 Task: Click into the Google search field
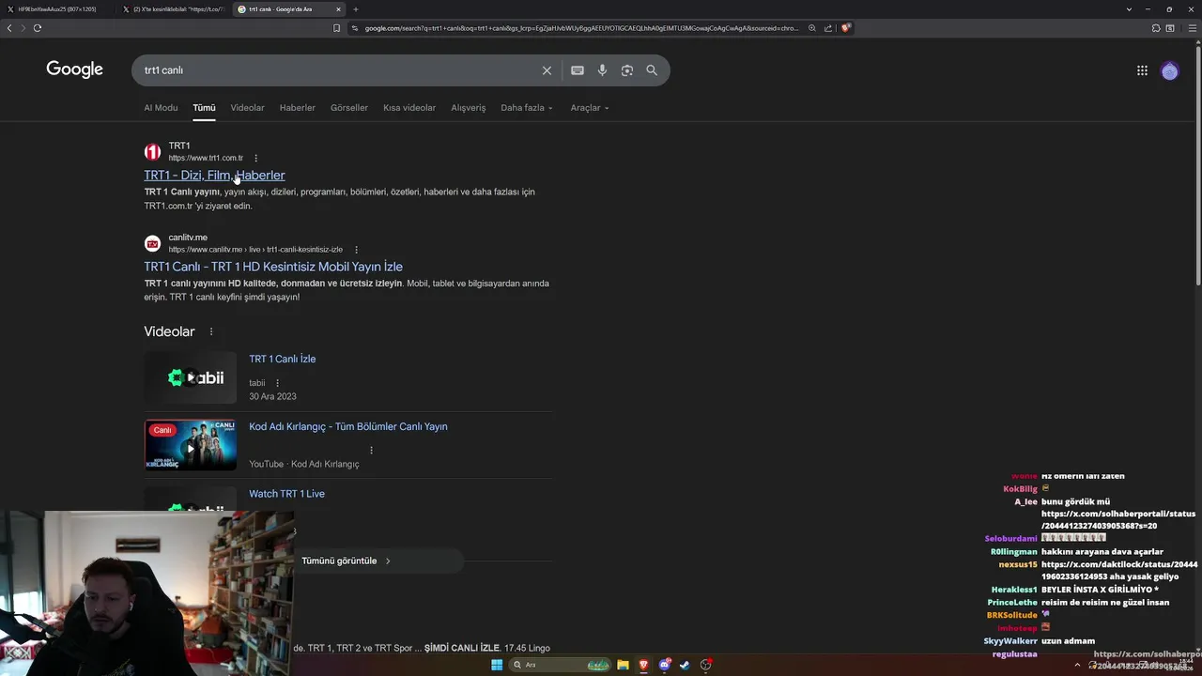pos(338,70)
